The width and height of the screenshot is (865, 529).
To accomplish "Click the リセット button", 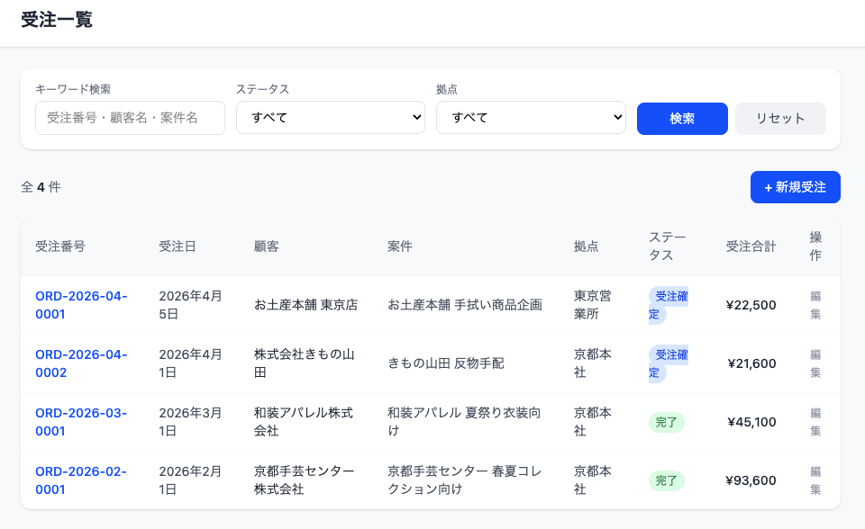I will pyautogui.click(x=780, y=119).
